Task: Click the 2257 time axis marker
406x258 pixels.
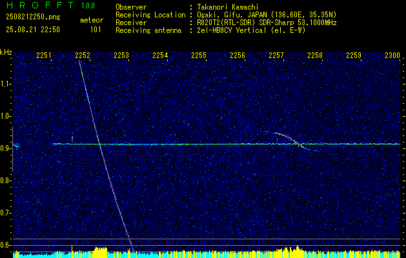Action: pyautogui.click(x=276, y=55)
